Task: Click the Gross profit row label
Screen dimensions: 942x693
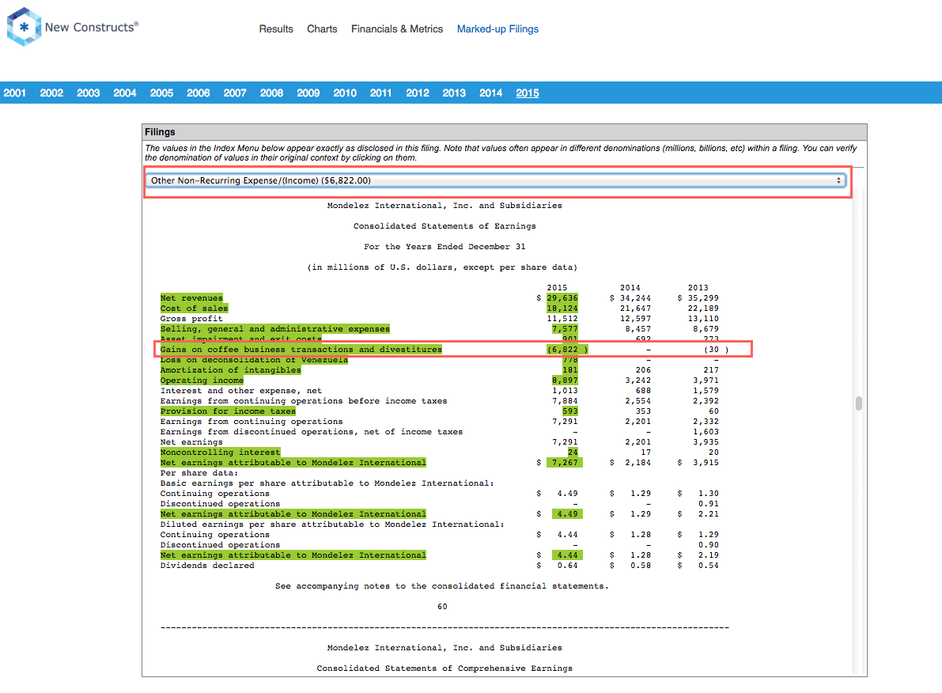Action: point(191,319)
